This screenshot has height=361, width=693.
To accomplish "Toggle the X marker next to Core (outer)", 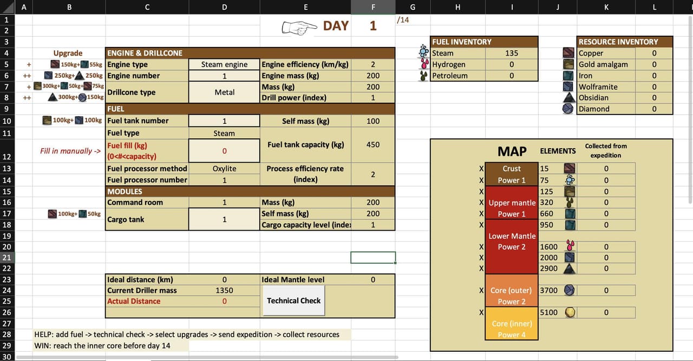I will pos(481,290).
